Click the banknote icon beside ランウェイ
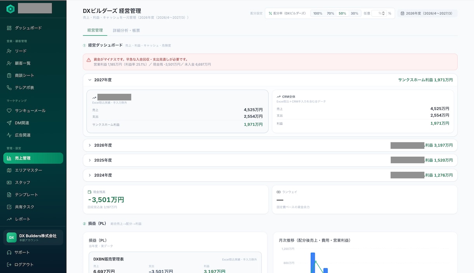Viewport: 474px width, 273px height. click(278, 192)
